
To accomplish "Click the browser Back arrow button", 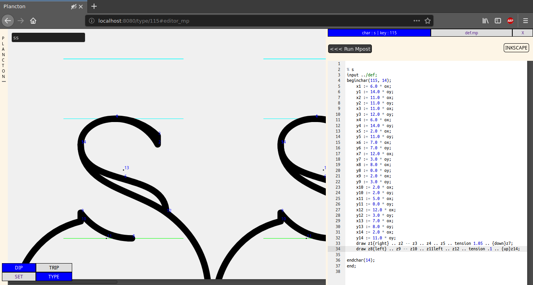I will [x=8, y=21].
